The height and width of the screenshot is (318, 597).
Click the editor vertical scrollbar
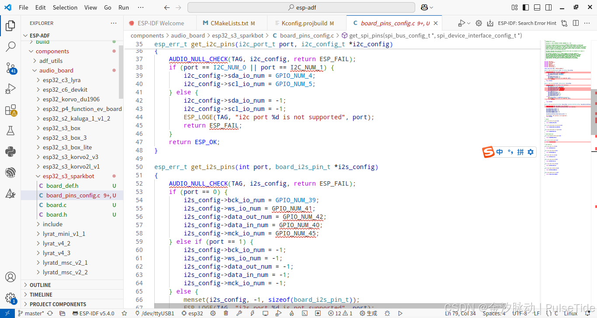click(x=594, y=111)
